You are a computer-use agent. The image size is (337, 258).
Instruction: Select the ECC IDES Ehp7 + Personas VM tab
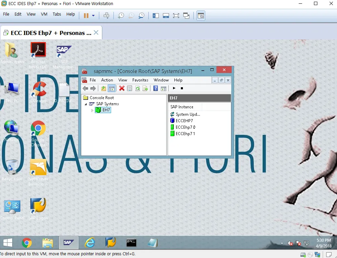pos(51,33)
